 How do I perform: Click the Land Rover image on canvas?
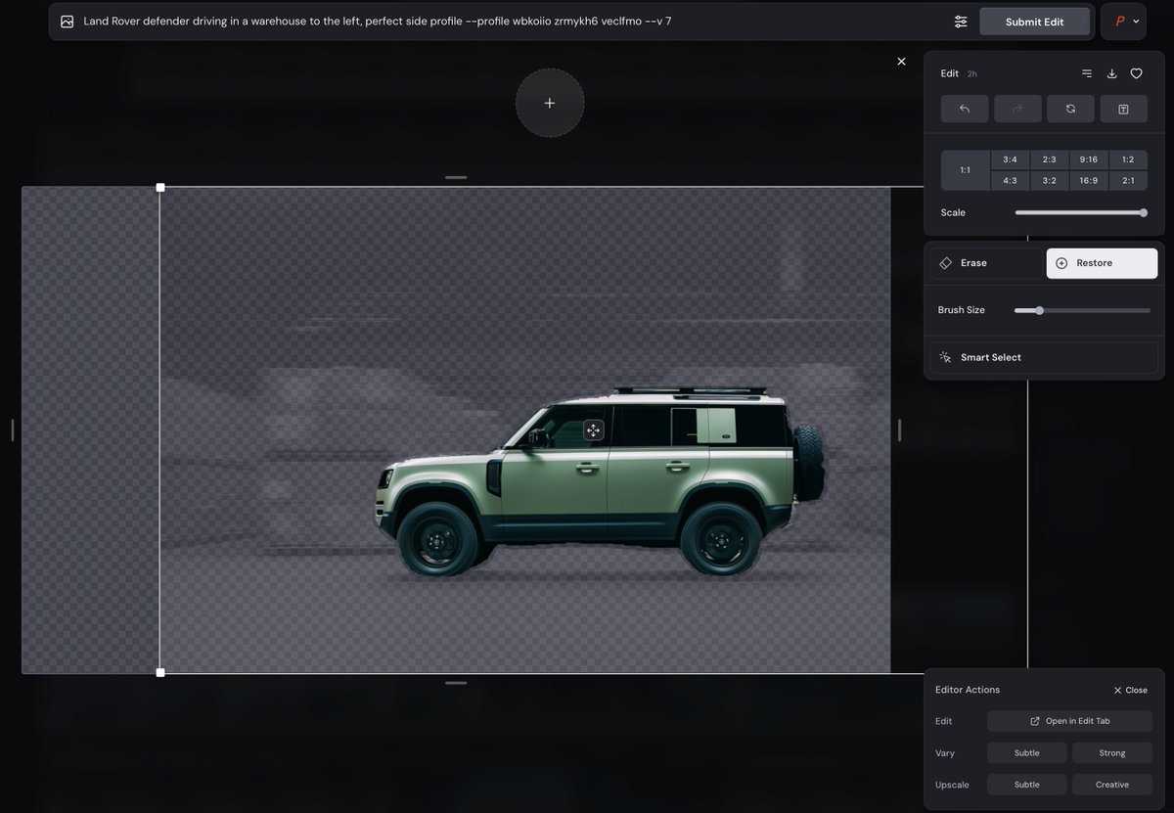pyautogui.click(x=602, y=482)
